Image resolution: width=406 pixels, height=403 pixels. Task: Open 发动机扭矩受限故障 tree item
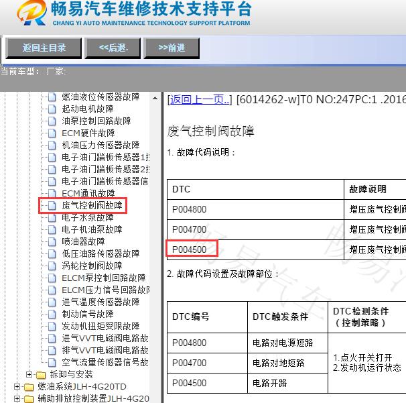point(100,327)
